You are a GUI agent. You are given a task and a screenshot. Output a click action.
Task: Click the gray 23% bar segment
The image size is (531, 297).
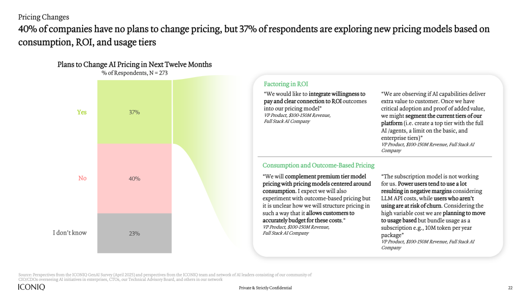(x=134, y=233)
